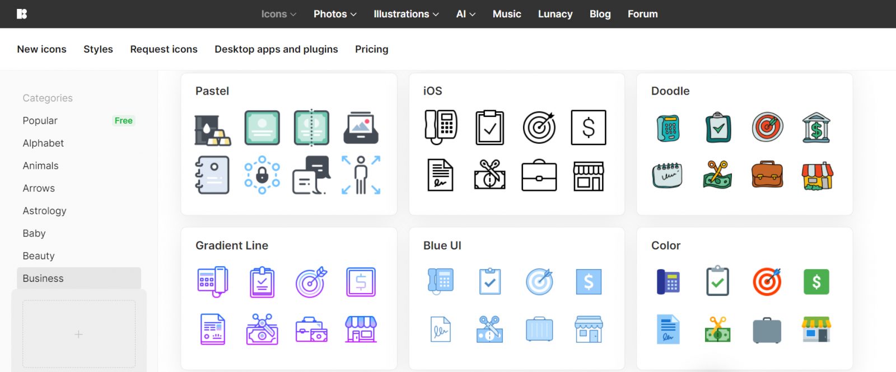Select the iOS dollar sign icon
The image size is (896, 372).
tap(589, 128)
